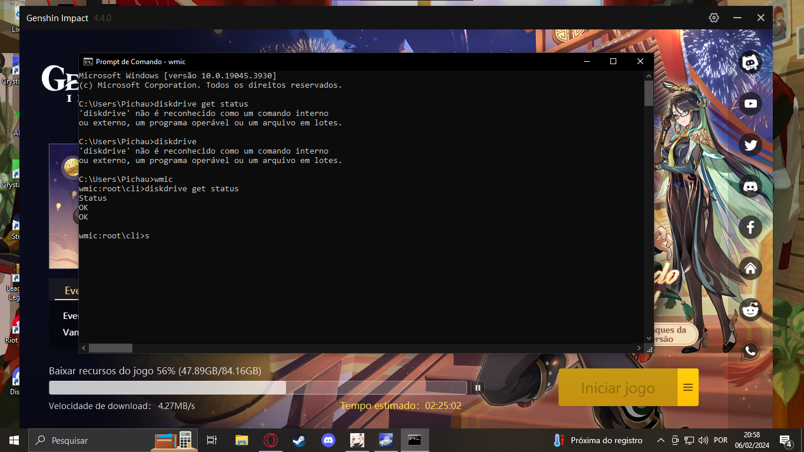Image resolution: width=804 pixels, height=452 pixels.
Task: Open the notification center icon
Action: (786, 440)
